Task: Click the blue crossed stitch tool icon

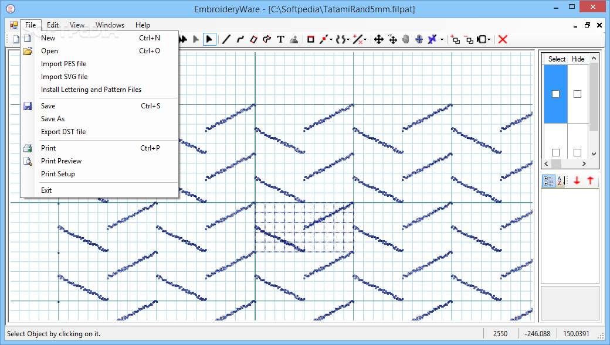Action: (x=432, y=39)
